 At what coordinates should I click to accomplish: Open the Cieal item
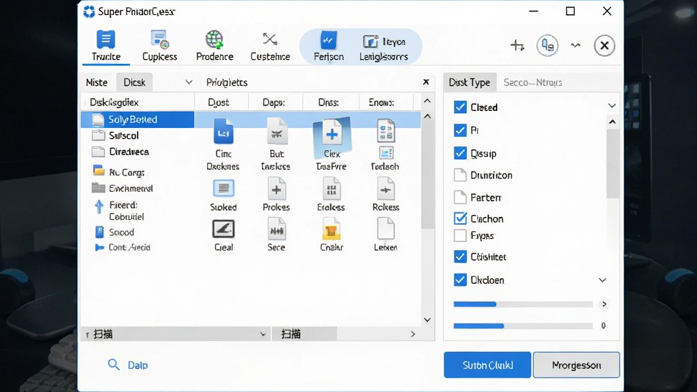click(x=223, y=235)
